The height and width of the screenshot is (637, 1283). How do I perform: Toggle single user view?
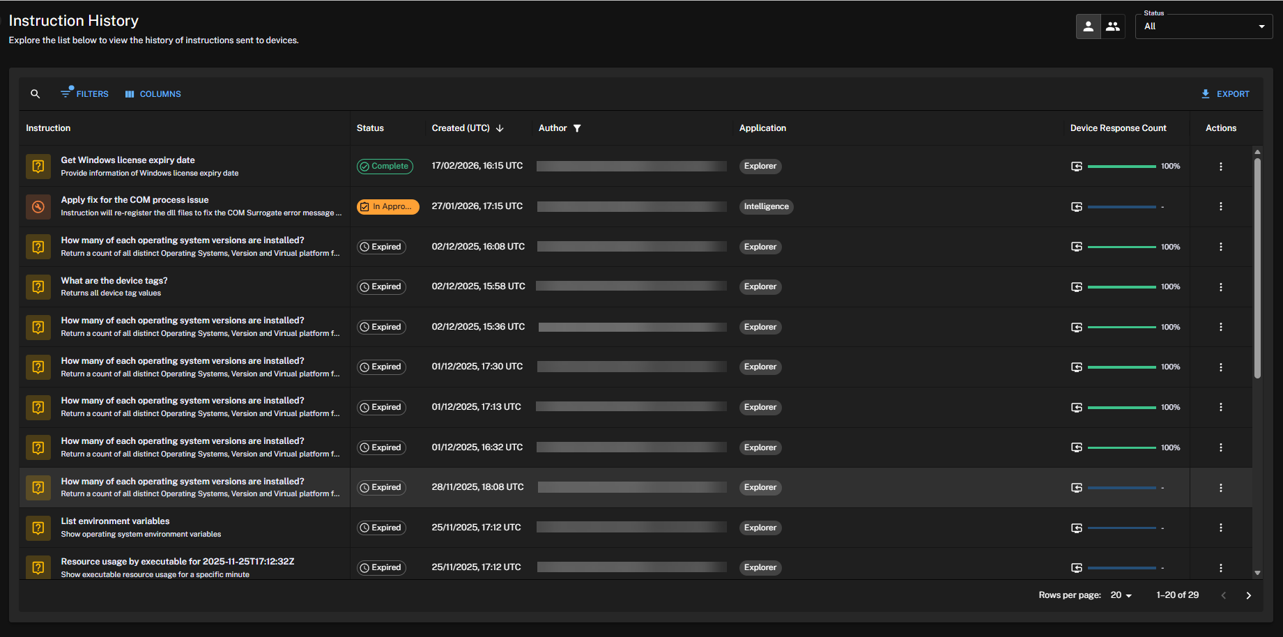click(1088, 26)
